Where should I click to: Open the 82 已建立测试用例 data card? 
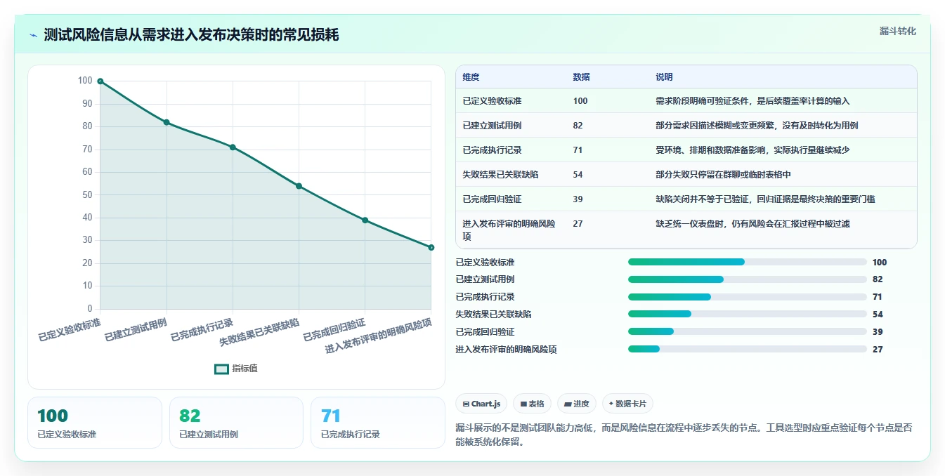tap(236, 423)
